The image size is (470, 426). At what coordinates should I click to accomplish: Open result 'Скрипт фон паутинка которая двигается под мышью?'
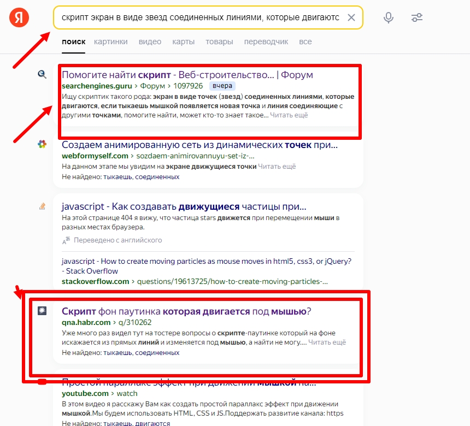186,311
